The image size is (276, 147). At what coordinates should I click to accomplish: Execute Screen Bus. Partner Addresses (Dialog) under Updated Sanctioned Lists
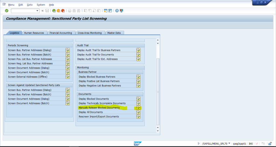(68, 90)
